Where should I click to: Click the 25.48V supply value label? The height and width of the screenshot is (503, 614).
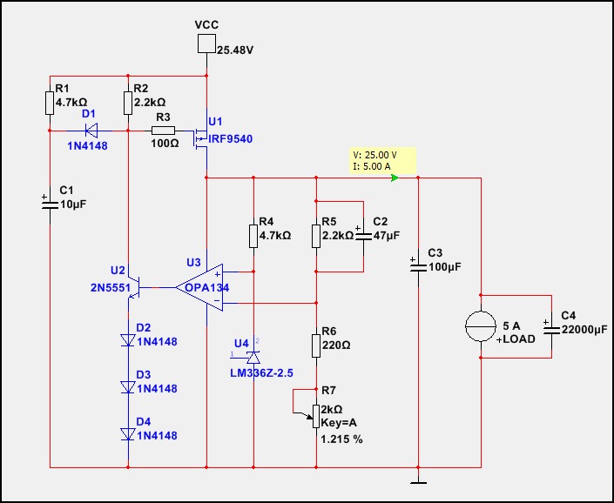coord(236,50)
